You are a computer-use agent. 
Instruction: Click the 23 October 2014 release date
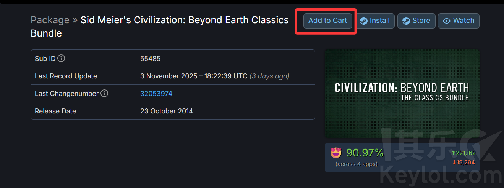coord(167,111)
